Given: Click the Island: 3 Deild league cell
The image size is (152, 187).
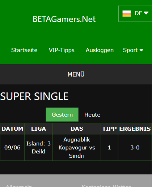Looking at the screenshot, I should (38, 148).
